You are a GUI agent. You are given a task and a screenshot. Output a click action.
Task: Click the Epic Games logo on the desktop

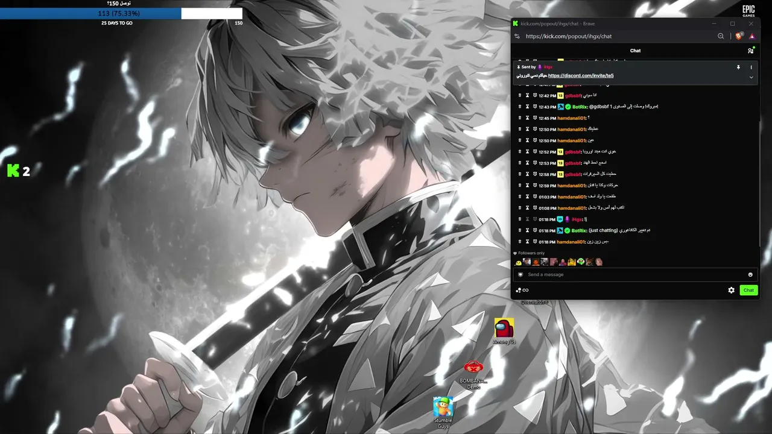click(748, 11)
